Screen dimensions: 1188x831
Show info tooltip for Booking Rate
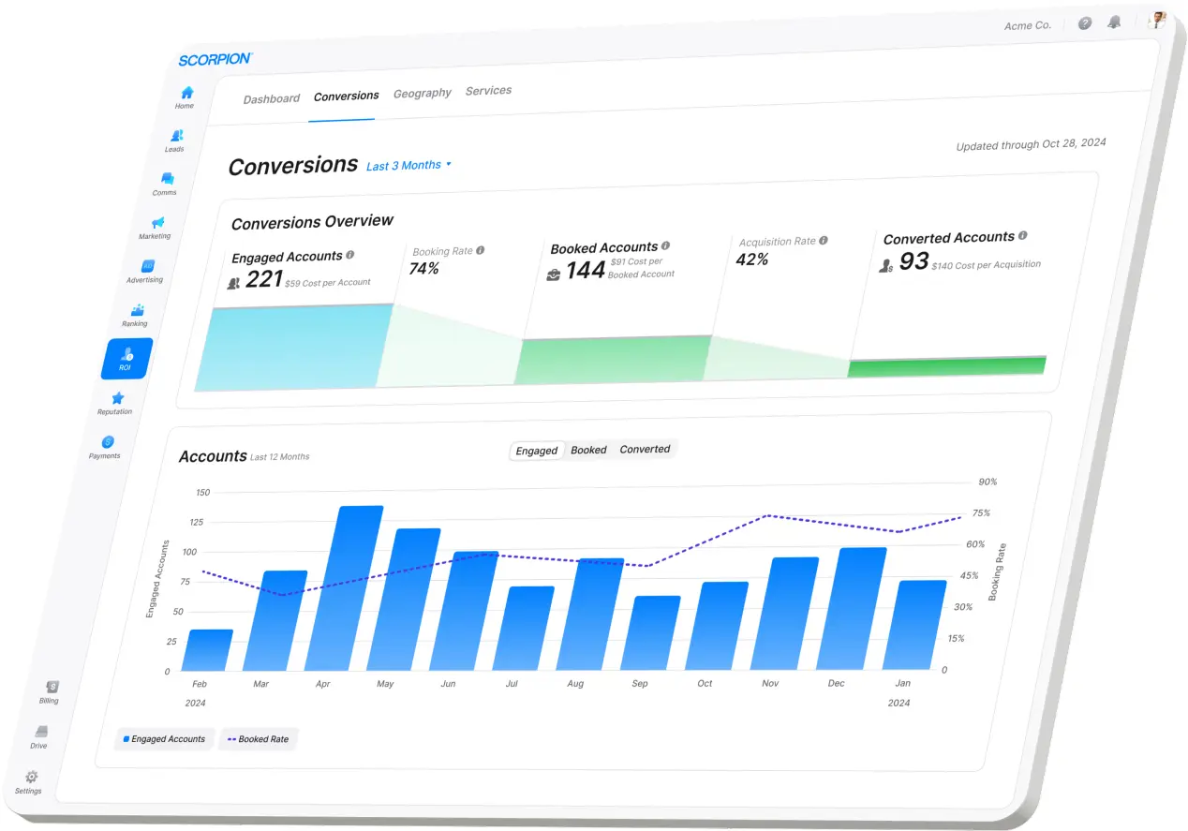481,250
